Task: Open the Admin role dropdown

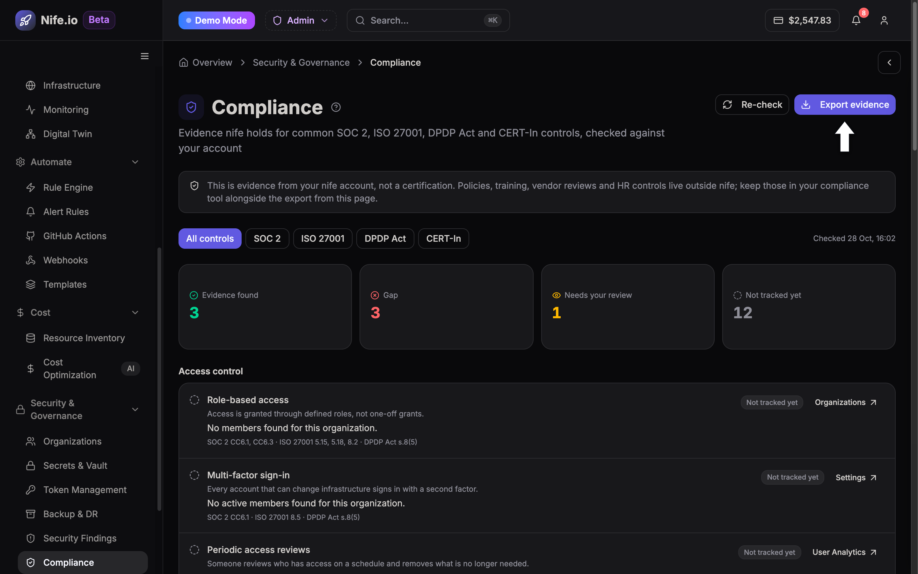Action: 301,20
